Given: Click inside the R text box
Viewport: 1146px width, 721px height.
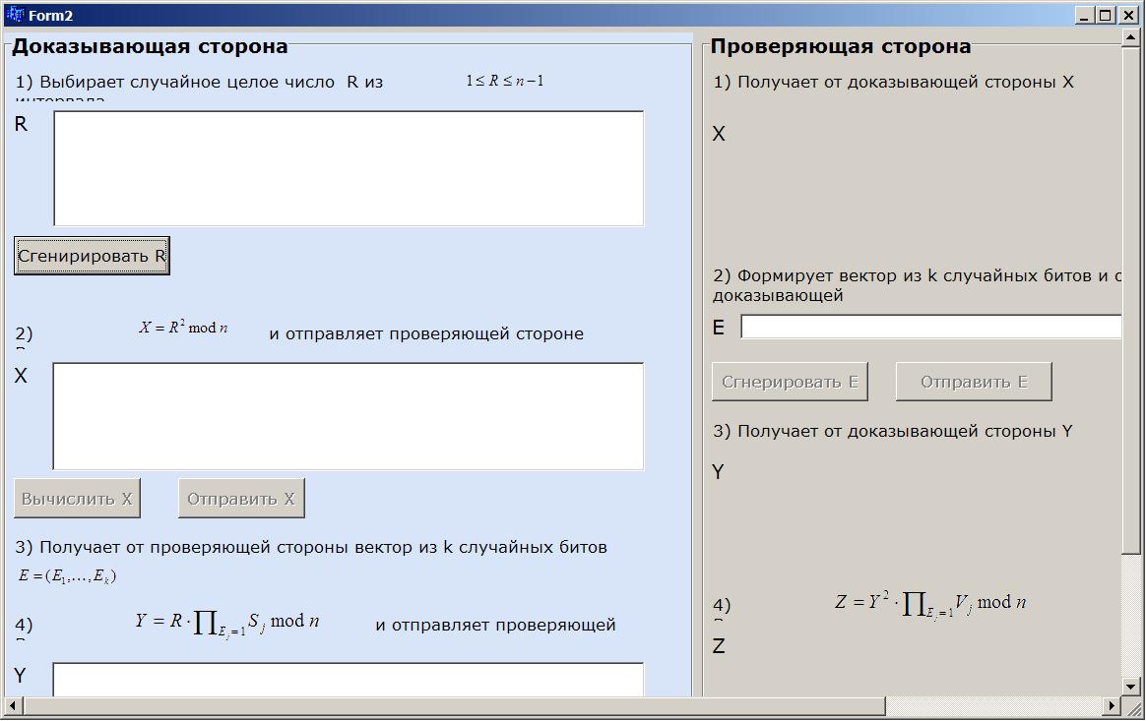Looking at the screenshot, I should pyautogui.click(x=349, y=168).
